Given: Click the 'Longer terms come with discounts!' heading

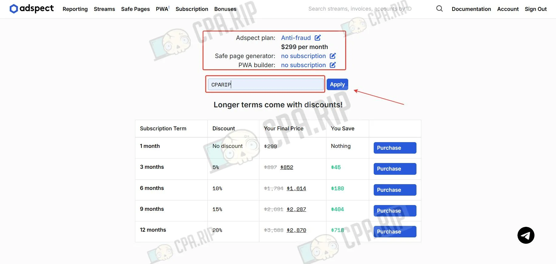Looking at the screenshot, I should [278, 105].
